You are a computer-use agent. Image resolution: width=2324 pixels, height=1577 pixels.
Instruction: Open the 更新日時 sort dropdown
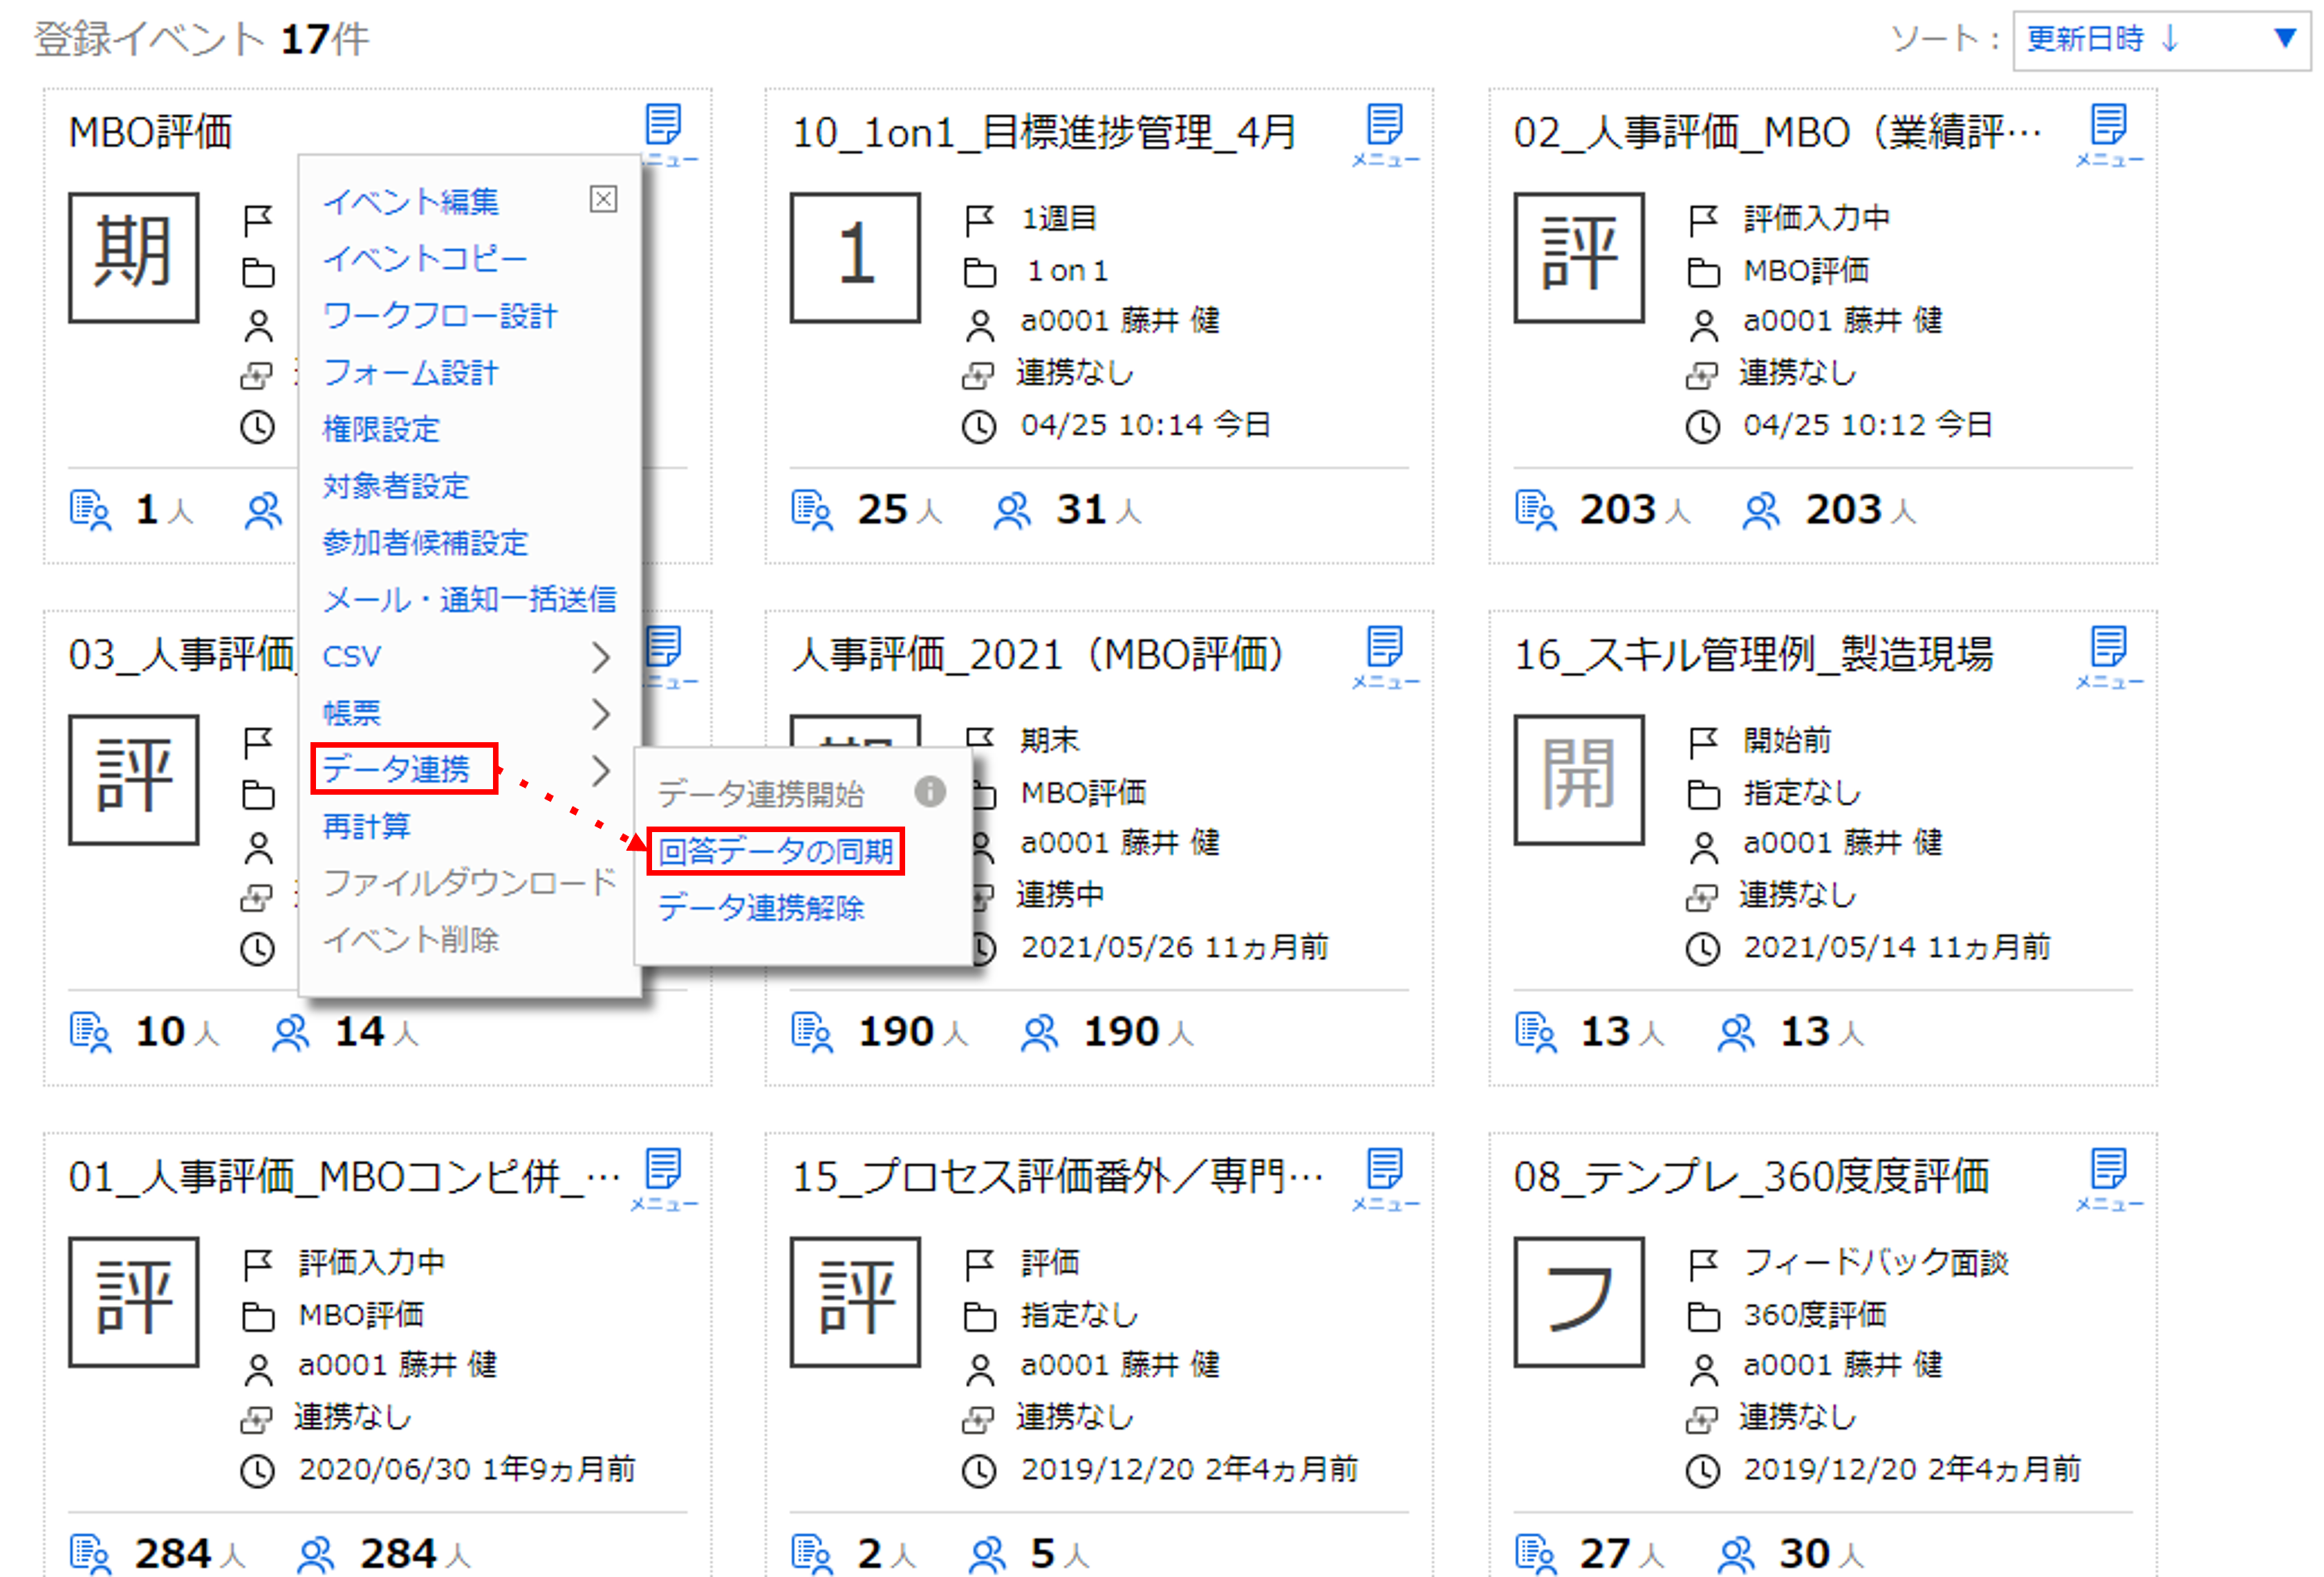(x=2160, y=40)
